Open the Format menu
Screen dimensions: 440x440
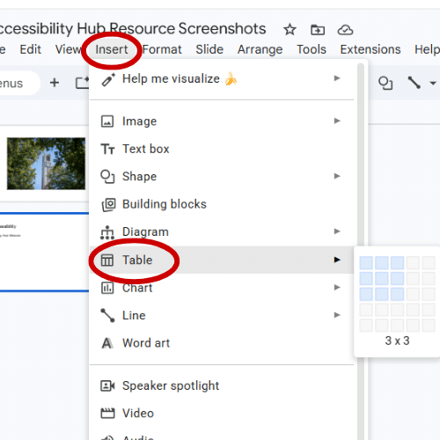(162, 49)
